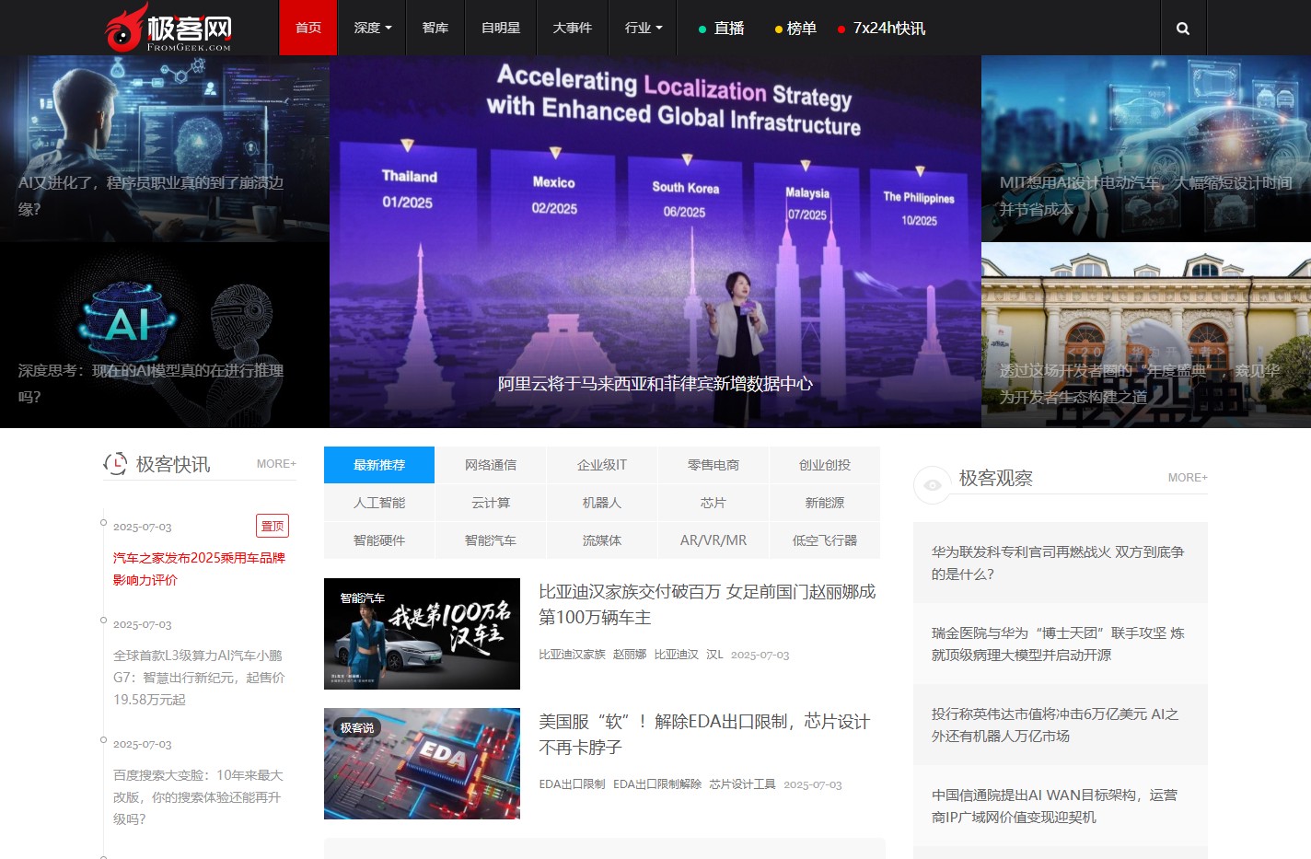
Task: Open the 中国信通院提出AI WAN article
Action: click(1061, 806)
